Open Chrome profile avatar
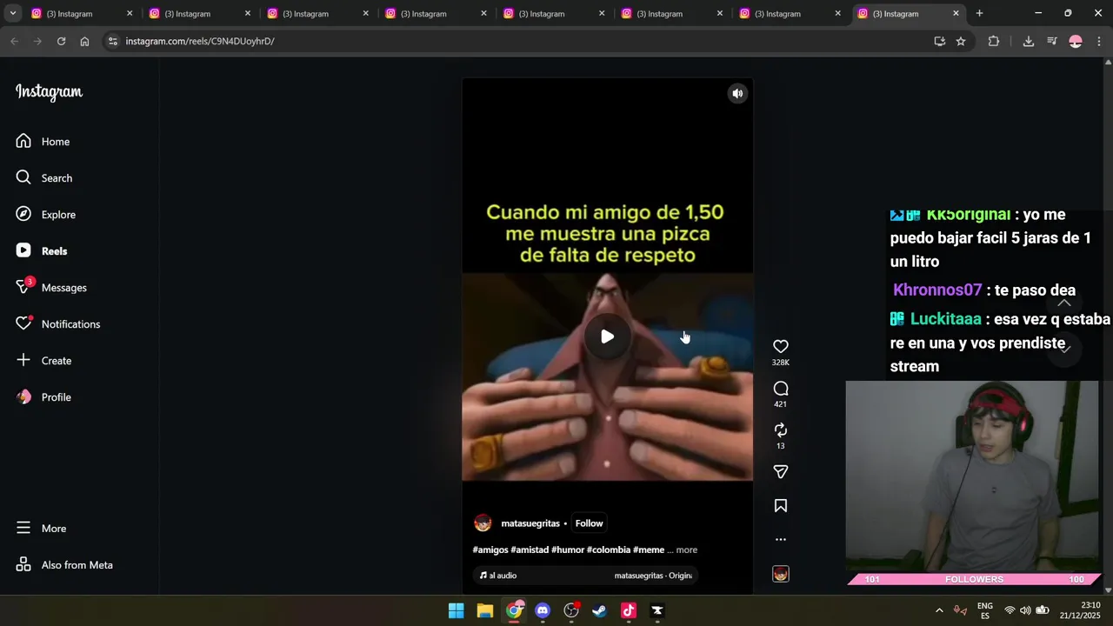Viewport: 1113px width, 626px height. (1076, 41)
